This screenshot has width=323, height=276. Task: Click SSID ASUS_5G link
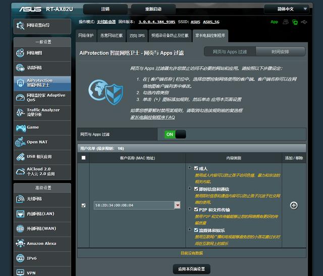[x=211, y=22]
